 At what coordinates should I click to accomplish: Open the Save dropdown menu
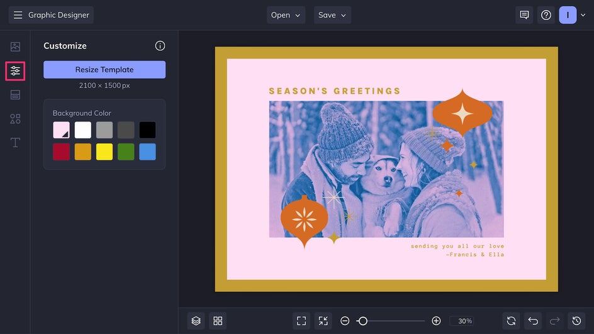pos(332,15)
